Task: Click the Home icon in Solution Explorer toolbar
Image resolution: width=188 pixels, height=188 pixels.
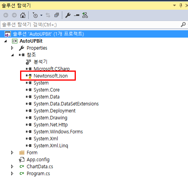Action: point(23,15)
